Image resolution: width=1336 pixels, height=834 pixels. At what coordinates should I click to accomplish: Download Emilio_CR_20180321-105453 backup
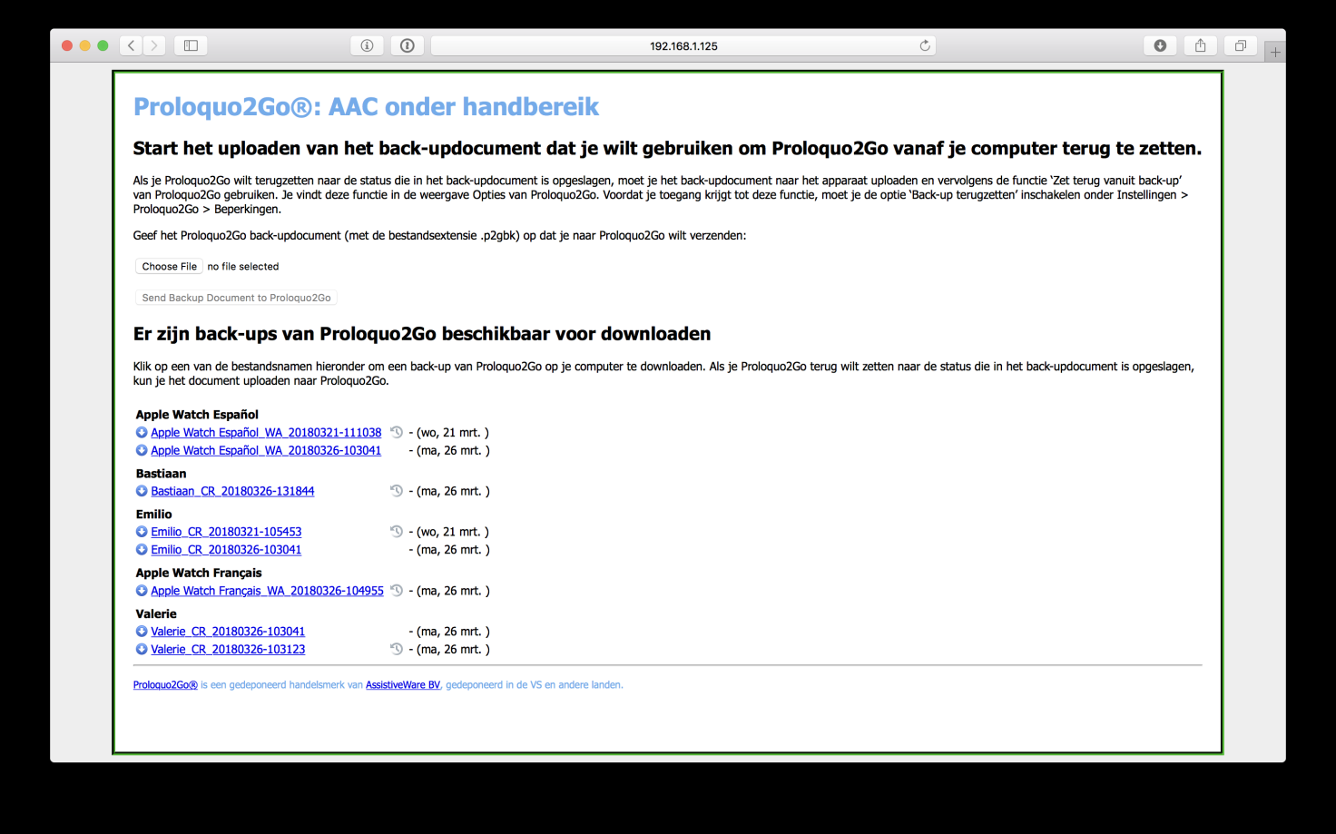[226, 532]
